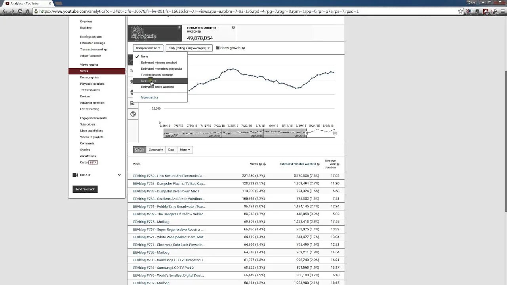This screenshot has height=285, width=507.
Task: Click the browser back arrow
Action: click(x=4, y=11)
